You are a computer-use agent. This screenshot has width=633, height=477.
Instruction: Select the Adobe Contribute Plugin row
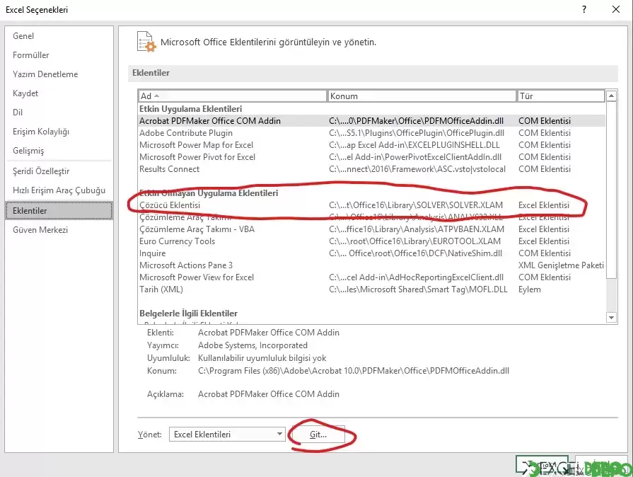tap(371, 133)
